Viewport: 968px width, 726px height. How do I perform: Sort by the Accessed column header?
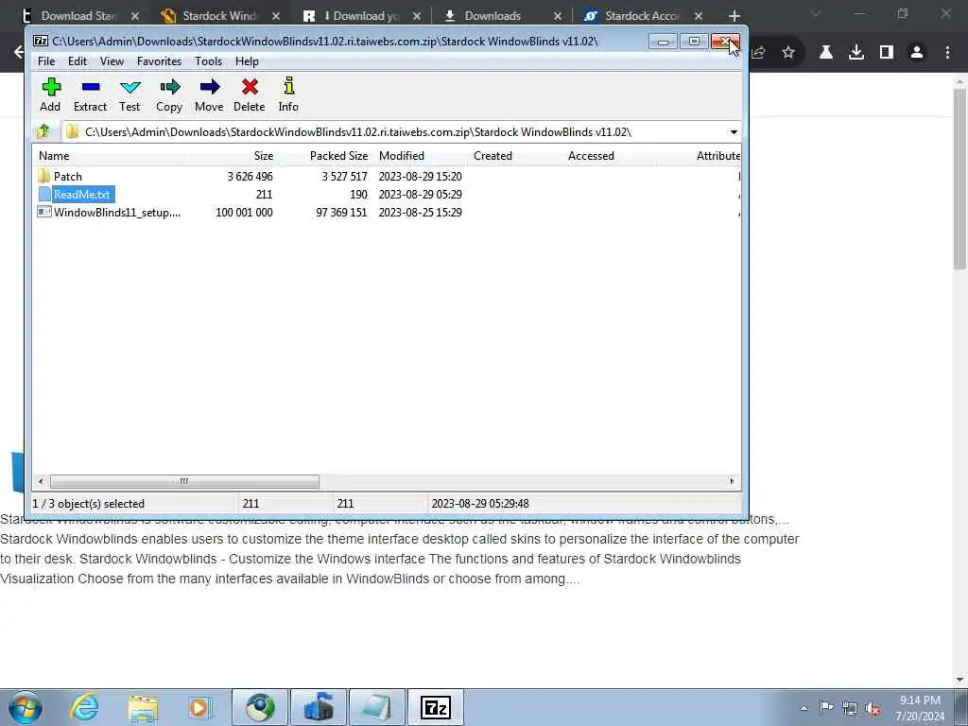click(609, 156)
